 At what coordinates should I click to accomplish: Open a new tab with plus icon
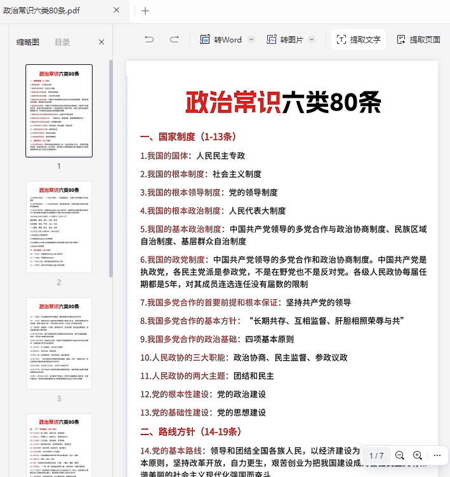tap(145, 10)
